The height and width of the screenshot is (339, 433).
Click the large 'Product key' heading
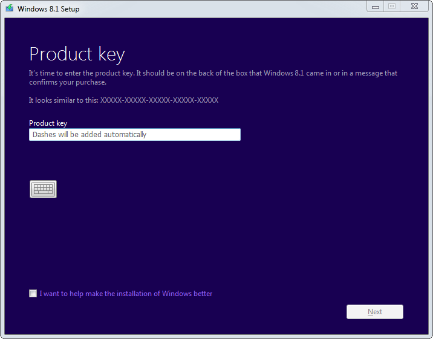pyautogui.click(x=77, y=54)
